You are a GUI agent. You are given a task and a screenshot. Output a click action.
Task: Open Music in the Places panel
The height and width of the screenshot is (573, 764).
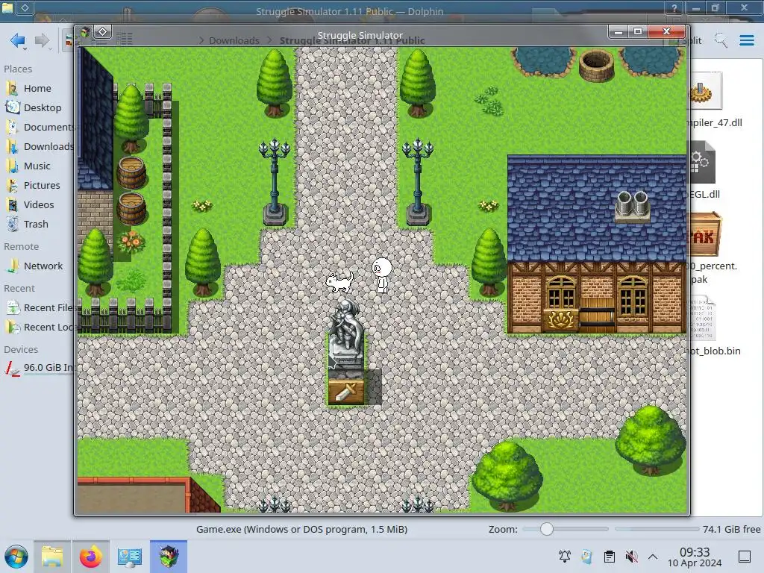(x=37, y=166)
